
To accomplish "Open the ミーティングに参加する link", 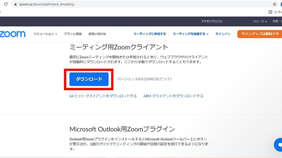I will click(150, 34).
